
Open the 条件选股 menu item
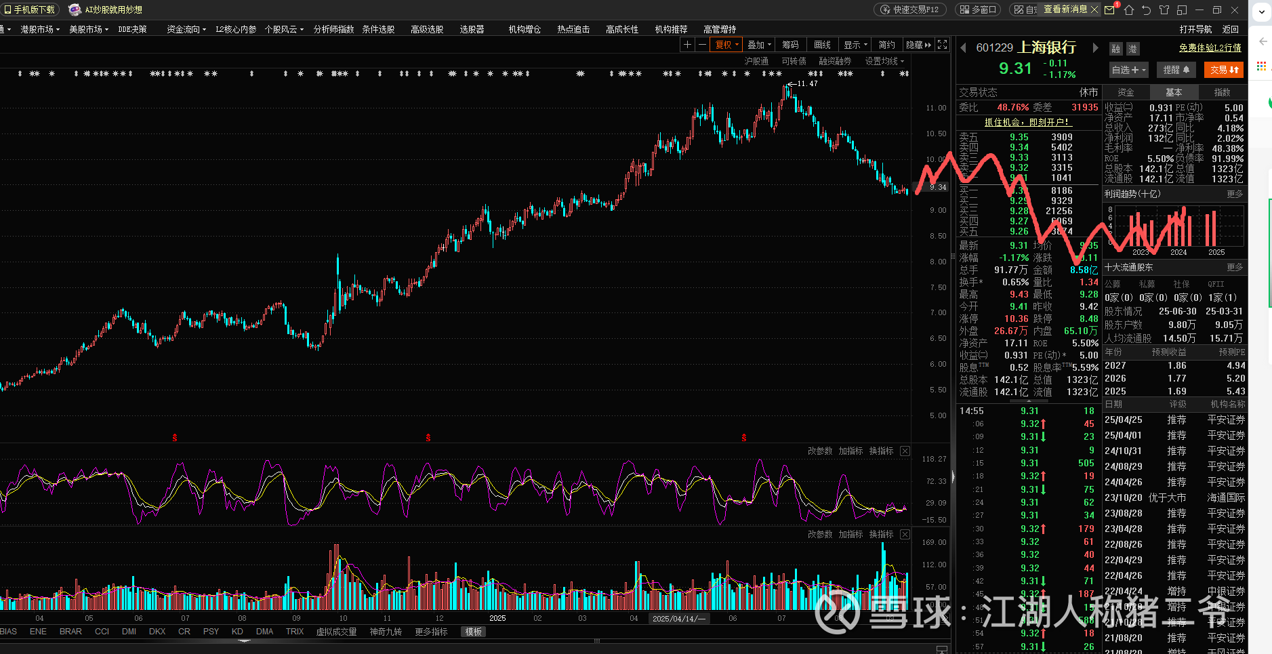click(x=378, y=29)
